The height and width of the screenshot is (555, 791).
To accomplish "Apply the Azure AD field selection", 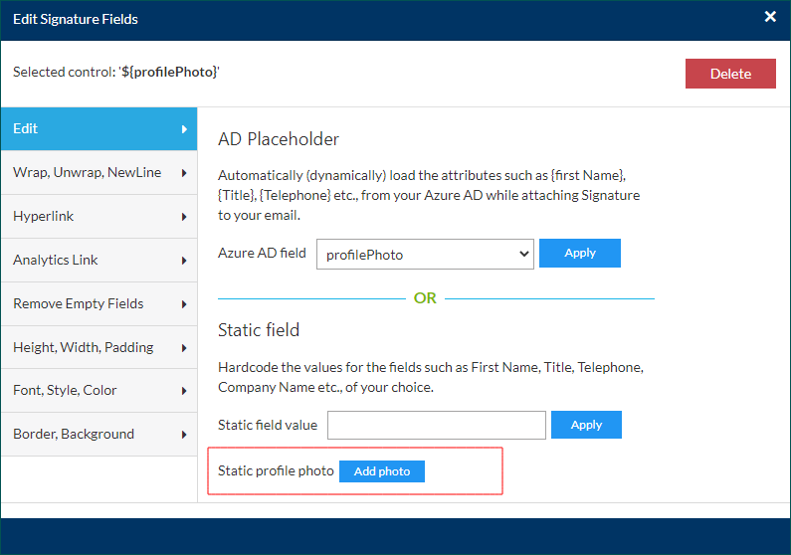I will [579, 253].
